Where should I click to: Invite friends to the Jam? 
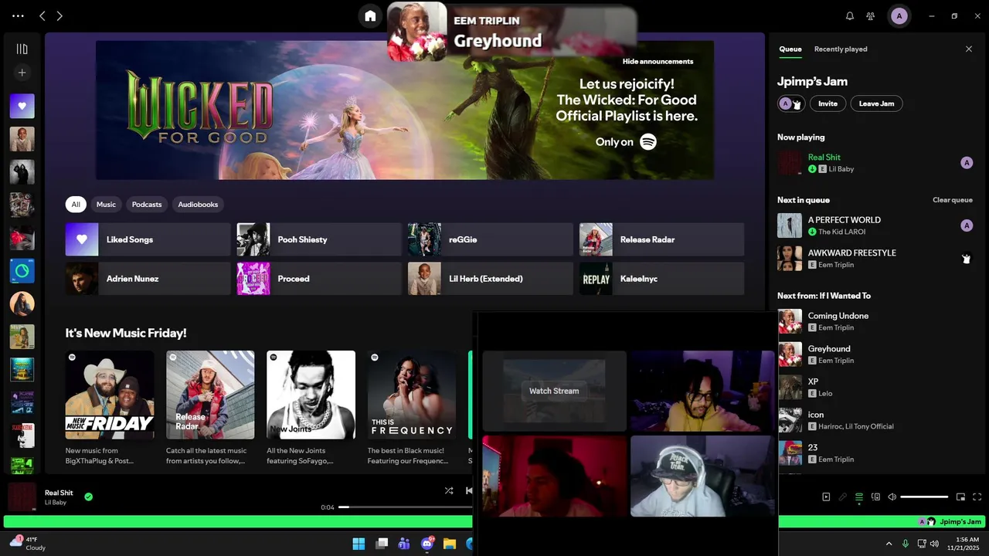[828, 103]
